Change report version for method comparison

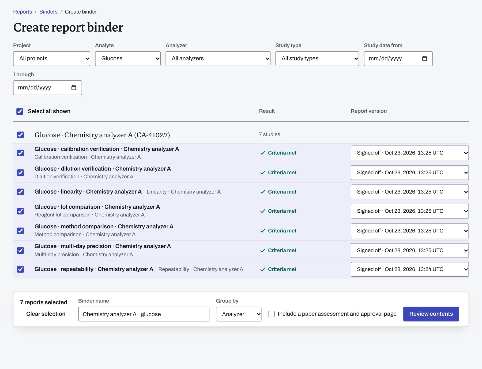click(x=410, y=231)
